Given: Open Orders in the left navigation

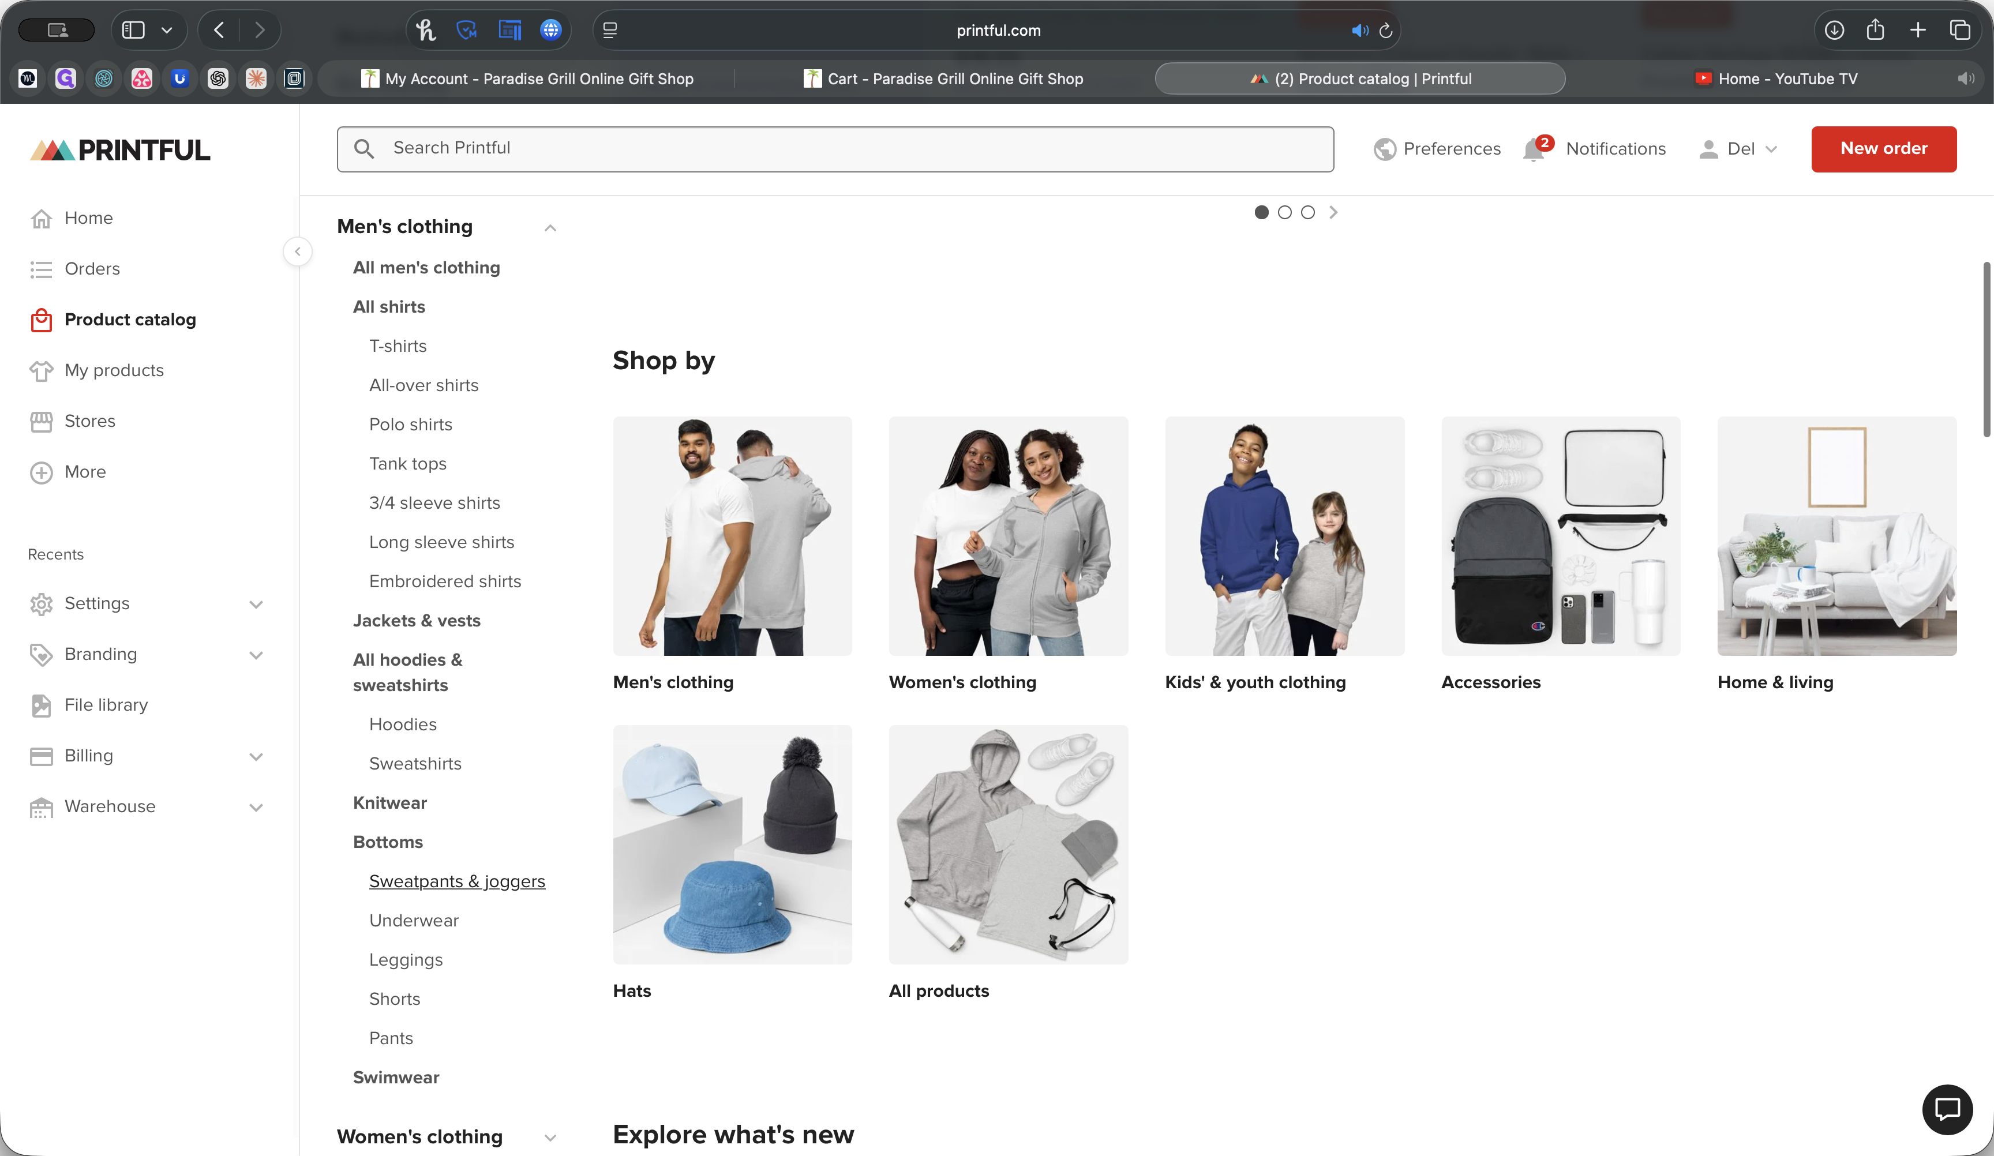Looking at the screenshot, I should pyautogui.click(x=92, y=269).
